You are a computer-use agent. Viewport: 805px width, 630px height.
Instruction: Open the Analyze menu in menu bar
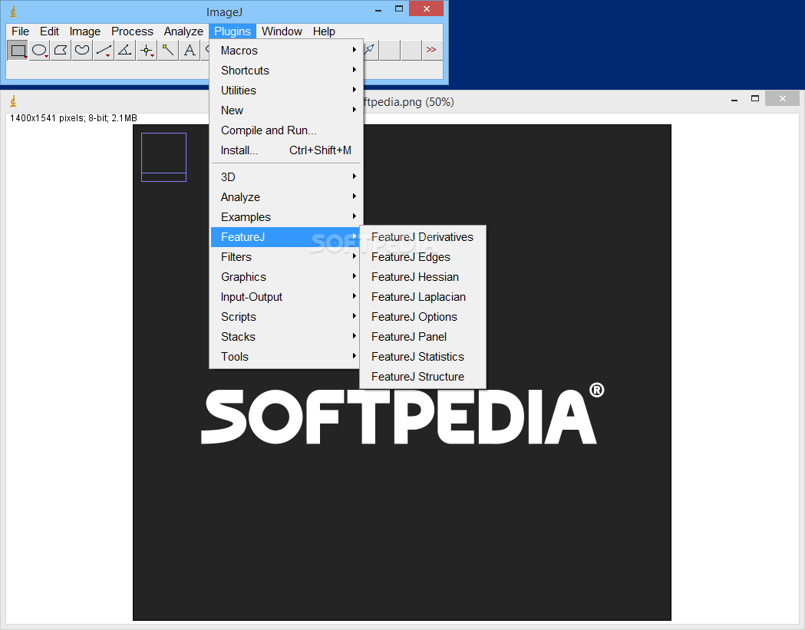tap(183, 31)
